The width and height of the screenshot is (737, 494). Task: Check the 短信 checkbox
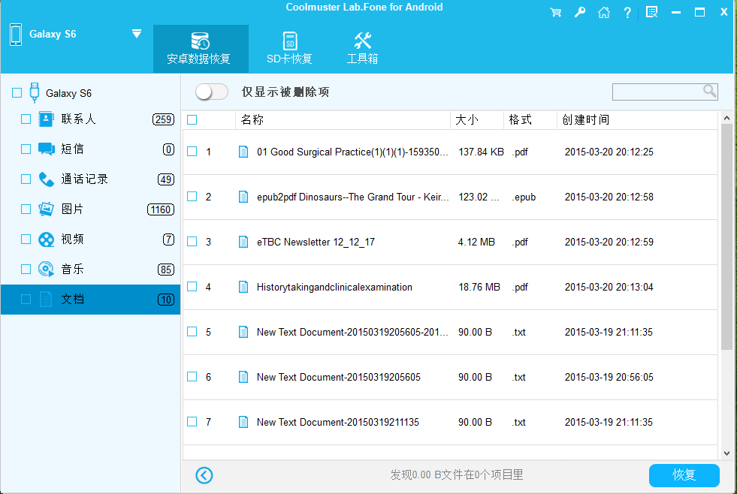click(x=26, y=149)
